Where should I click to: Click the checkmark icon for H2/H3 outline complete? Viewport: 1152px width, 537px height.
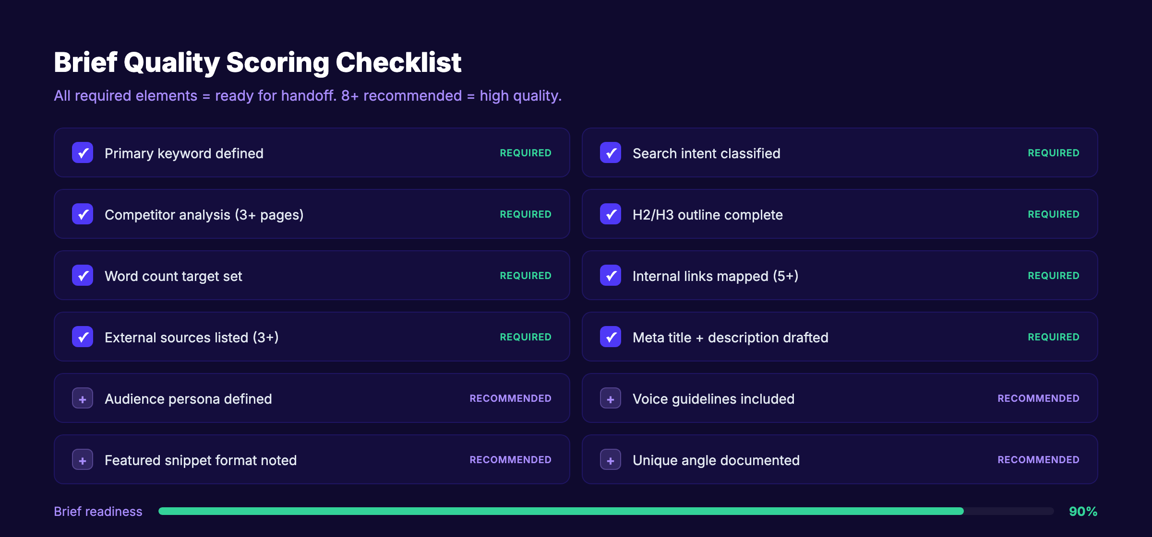point(611,214)
